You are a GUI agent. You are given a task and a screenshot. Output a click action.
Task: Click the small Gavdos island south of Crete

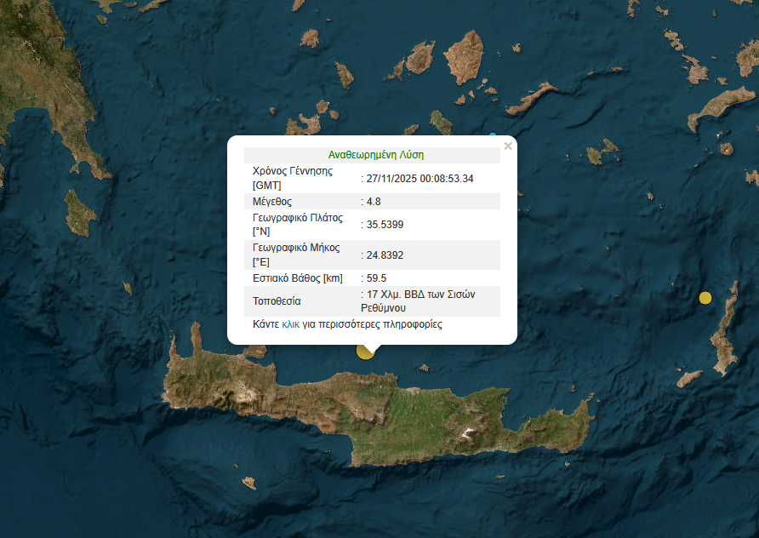(248, 483)
